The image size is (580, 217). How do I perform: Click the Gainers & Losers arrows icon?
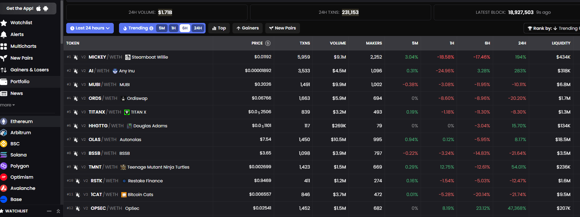click(4, 70)
